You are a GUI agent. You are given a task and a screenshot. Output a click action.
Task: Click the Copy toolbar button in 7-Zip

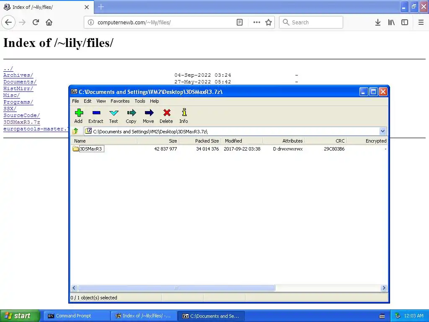coord(131,116)
